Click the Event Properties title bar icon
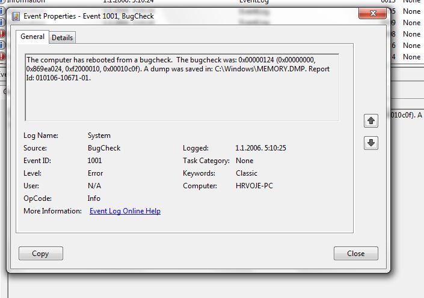The width and height of the screenshot is (424, 298). (x=16, y=16)
